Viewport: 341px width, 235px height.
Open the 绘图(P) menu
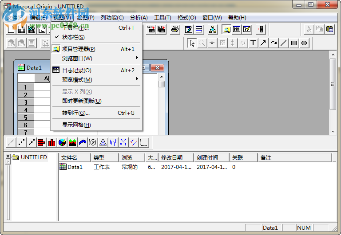click(x=86, y=18)
